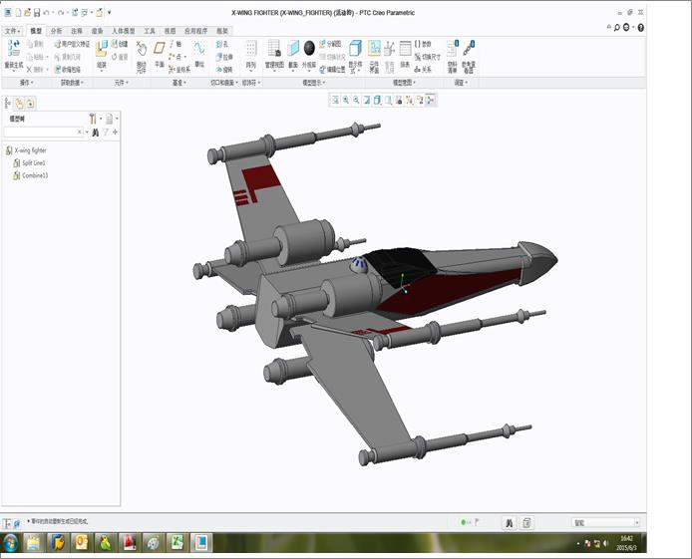The image size is (692, 559).
Task: Click the 收缩包络 (Shrinkwrap) button
Action: coord(68,69)
